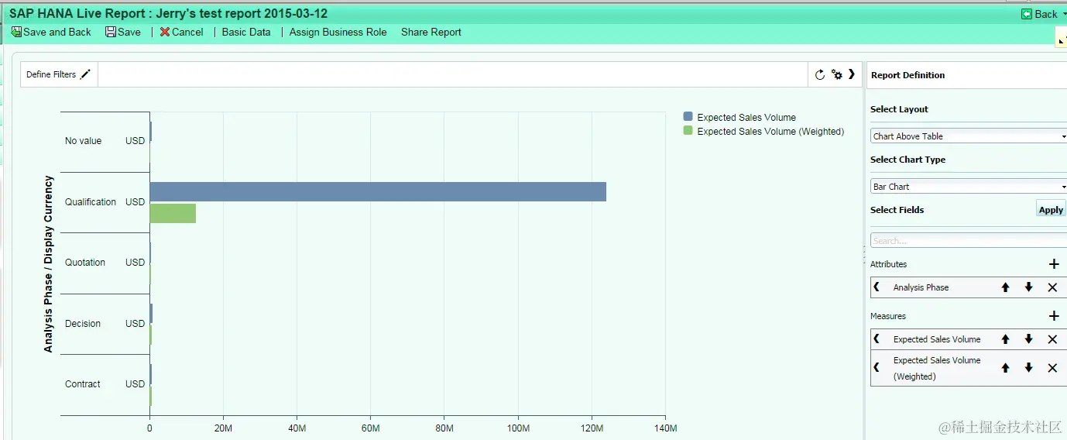
Task: Click the green Qualification weighted bar
Action: 173,213
